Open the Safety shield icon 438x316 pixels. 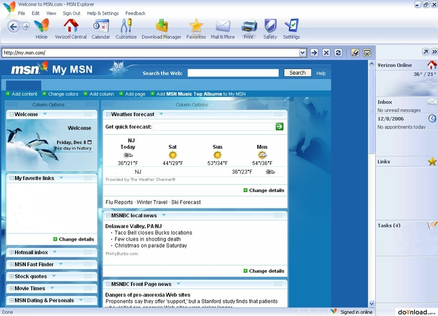pyautogui.click(x=270, y=26)
